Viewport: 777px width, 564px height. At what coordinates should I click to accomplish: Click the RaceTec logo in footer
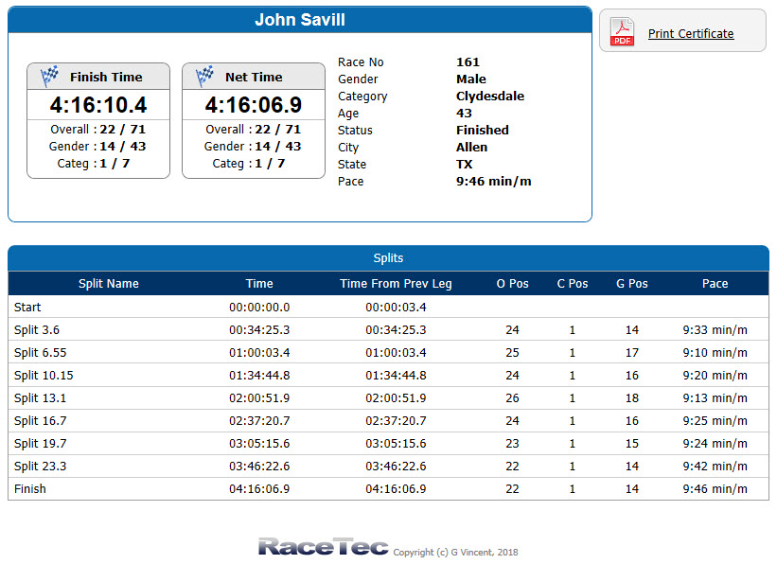click(x=323, y=547)
